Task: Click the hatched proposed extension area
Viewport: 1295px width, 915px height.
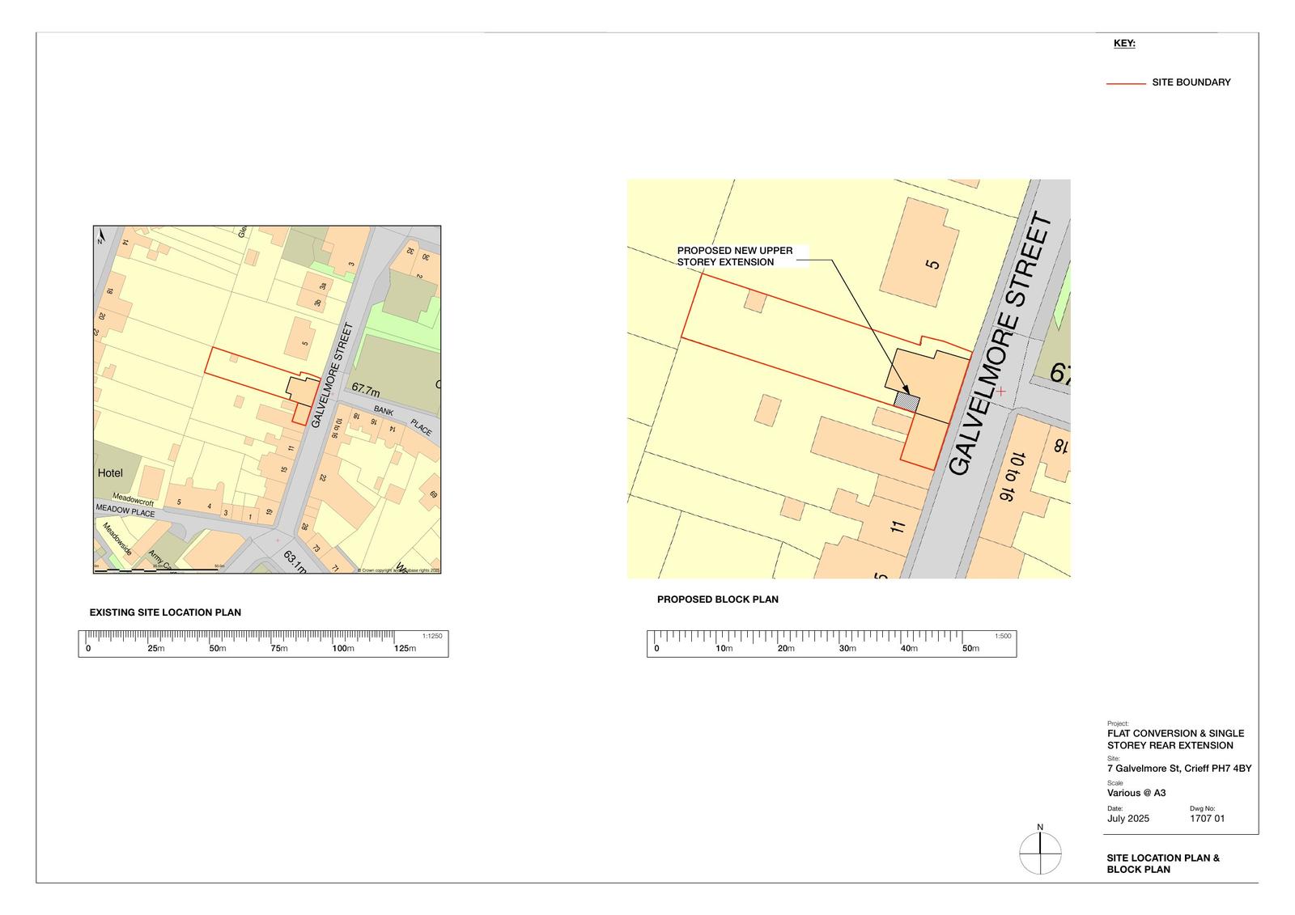Action: pos(906,400)
